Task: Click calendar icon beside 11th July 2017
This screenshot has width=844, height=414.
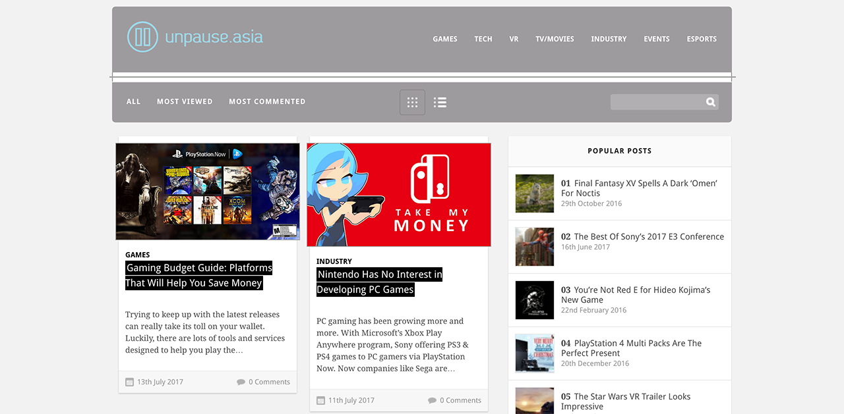Action: [321, 400]
